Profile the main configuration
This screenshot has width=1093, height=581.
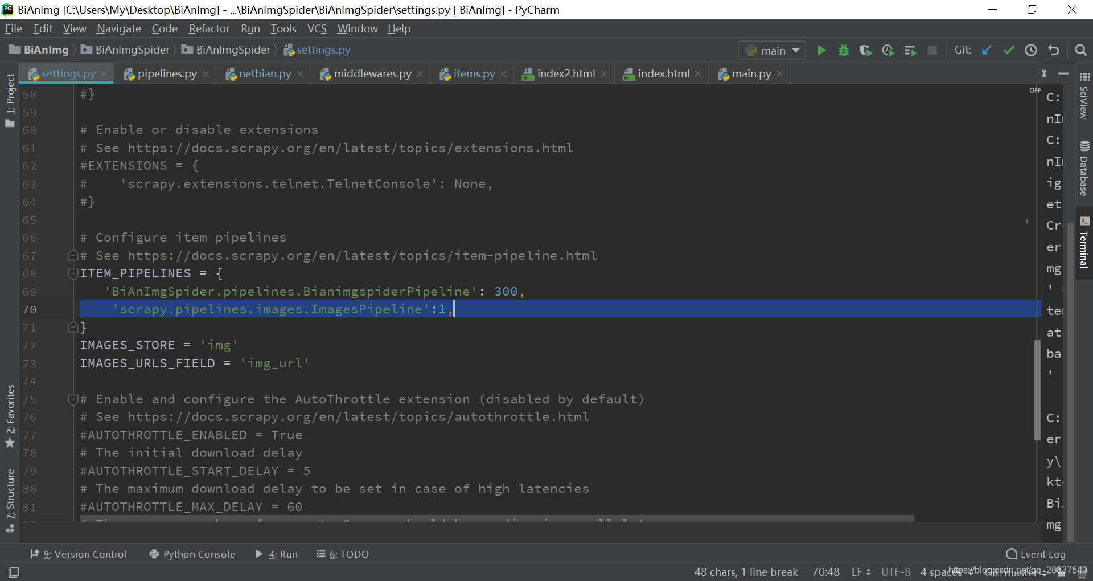[x=887, y=50]
